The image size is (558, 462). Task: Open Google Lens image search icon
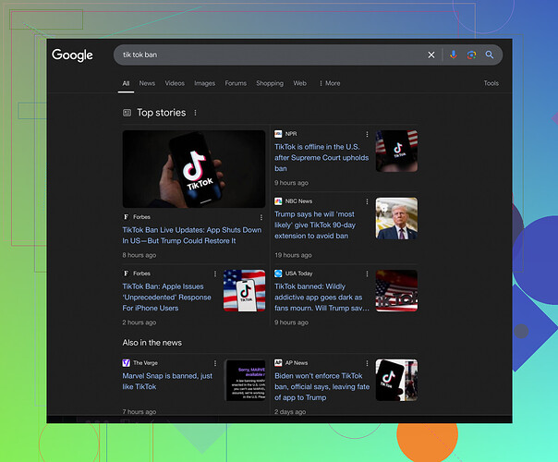(471, 55)
